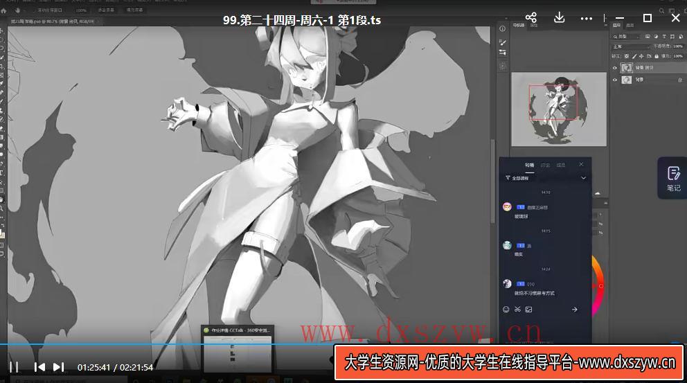Open the layer filter type dropdown
The height and width of the screenshot is (383, 687).
[x=625, y=37]
